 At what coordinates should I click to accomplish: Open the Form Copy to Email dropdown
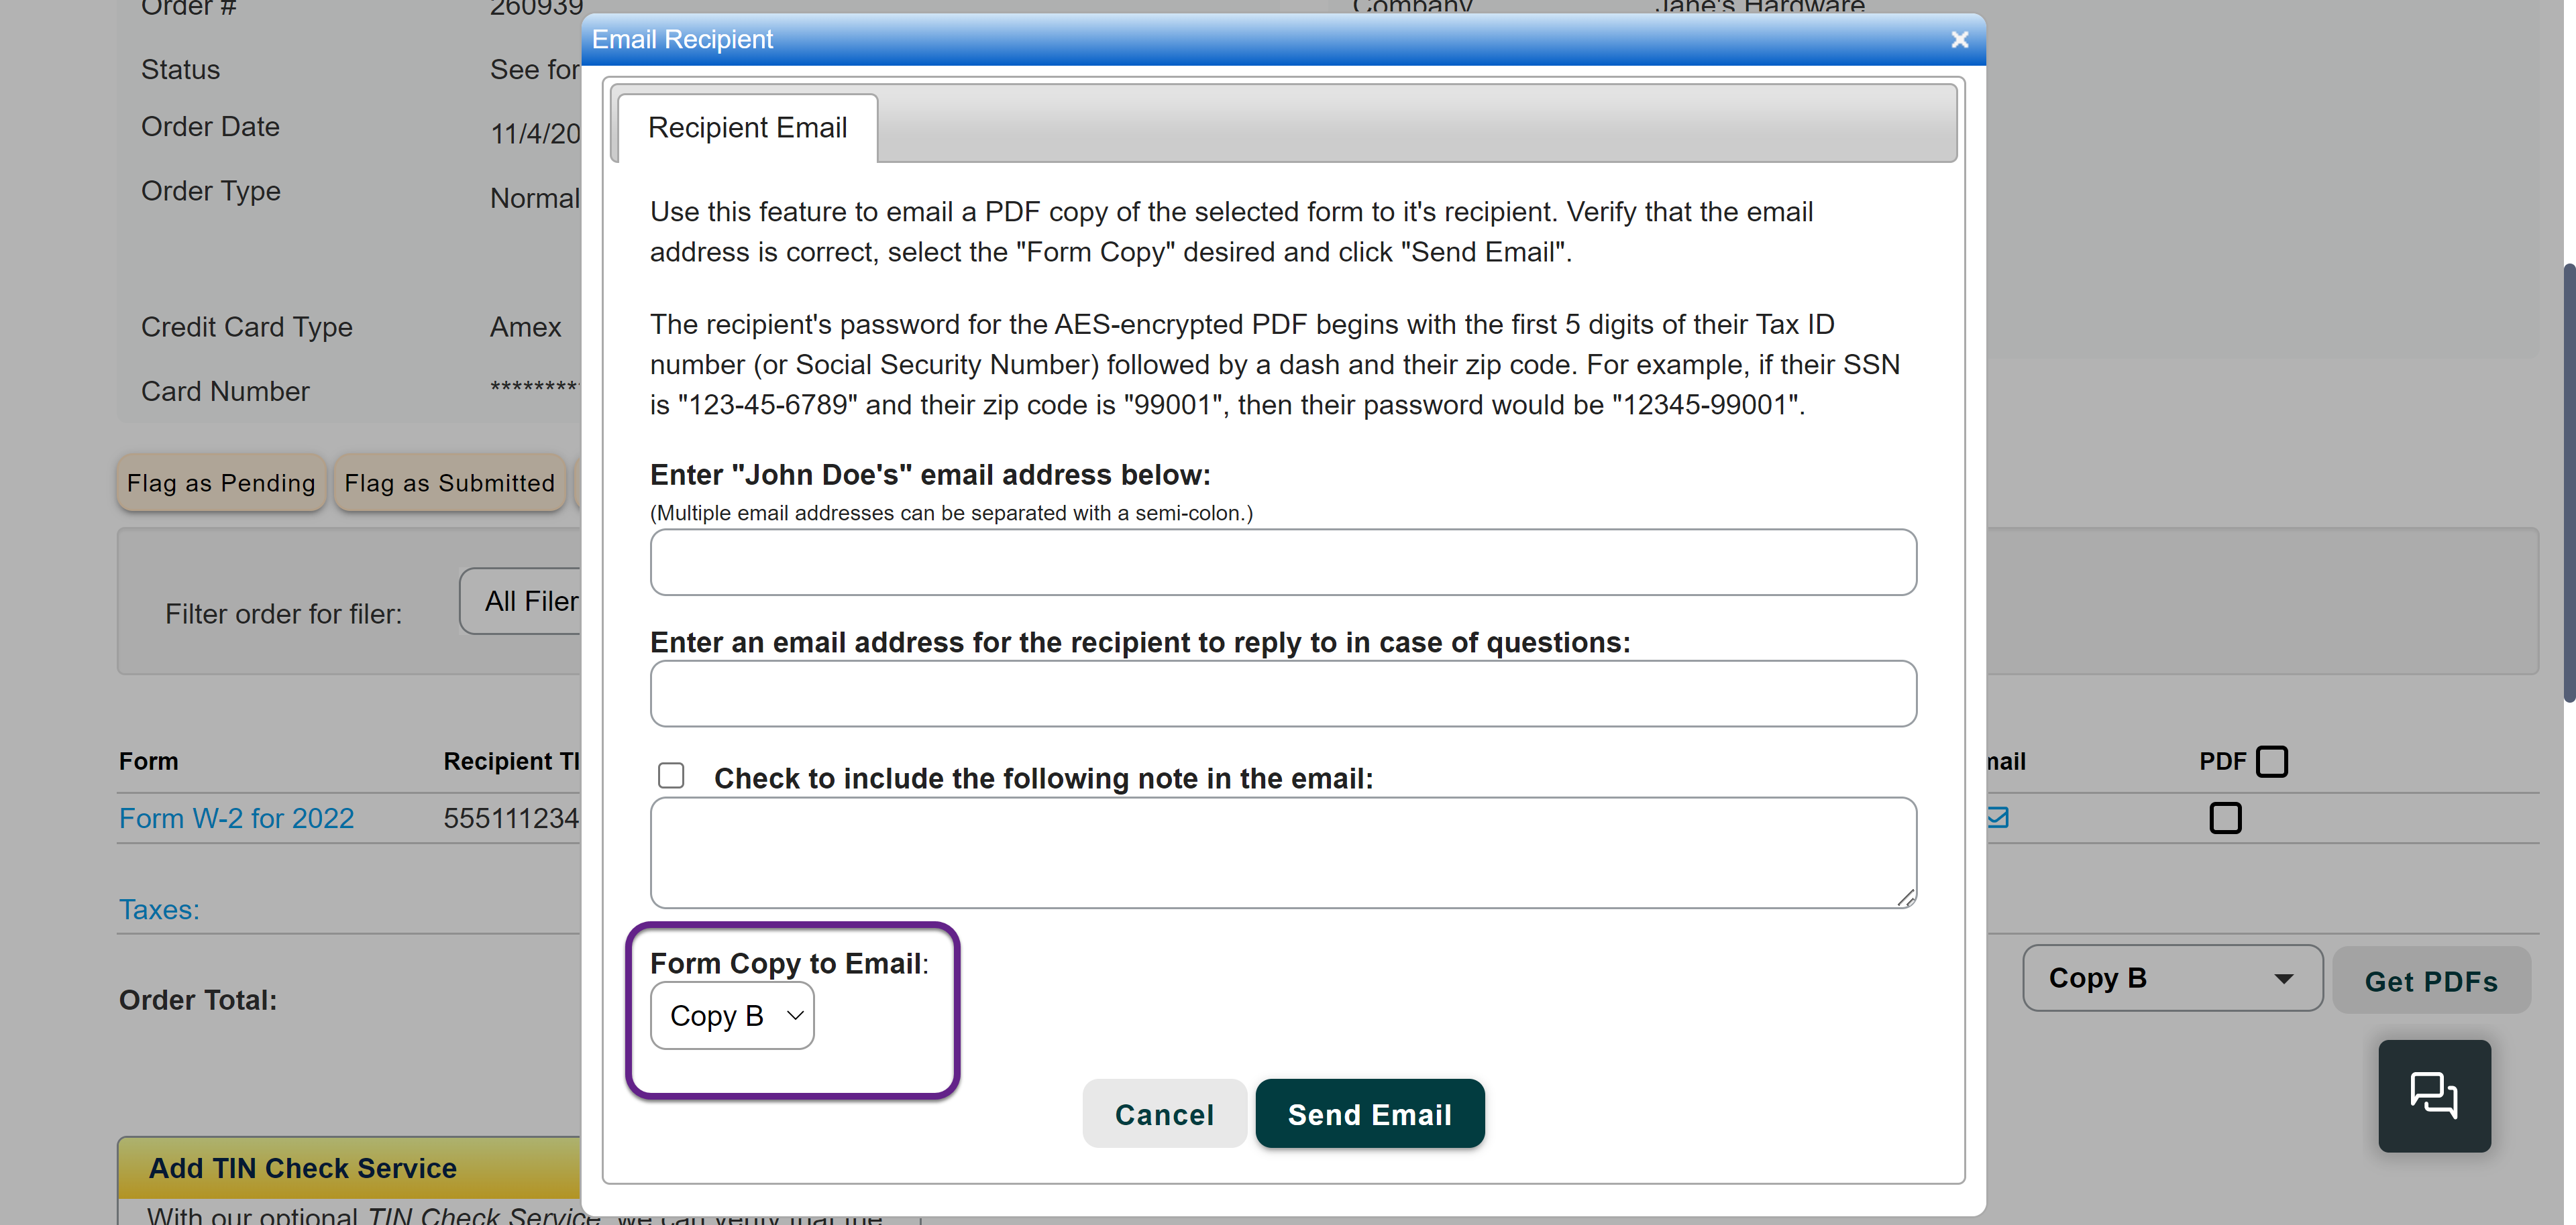coord(732,1015)
